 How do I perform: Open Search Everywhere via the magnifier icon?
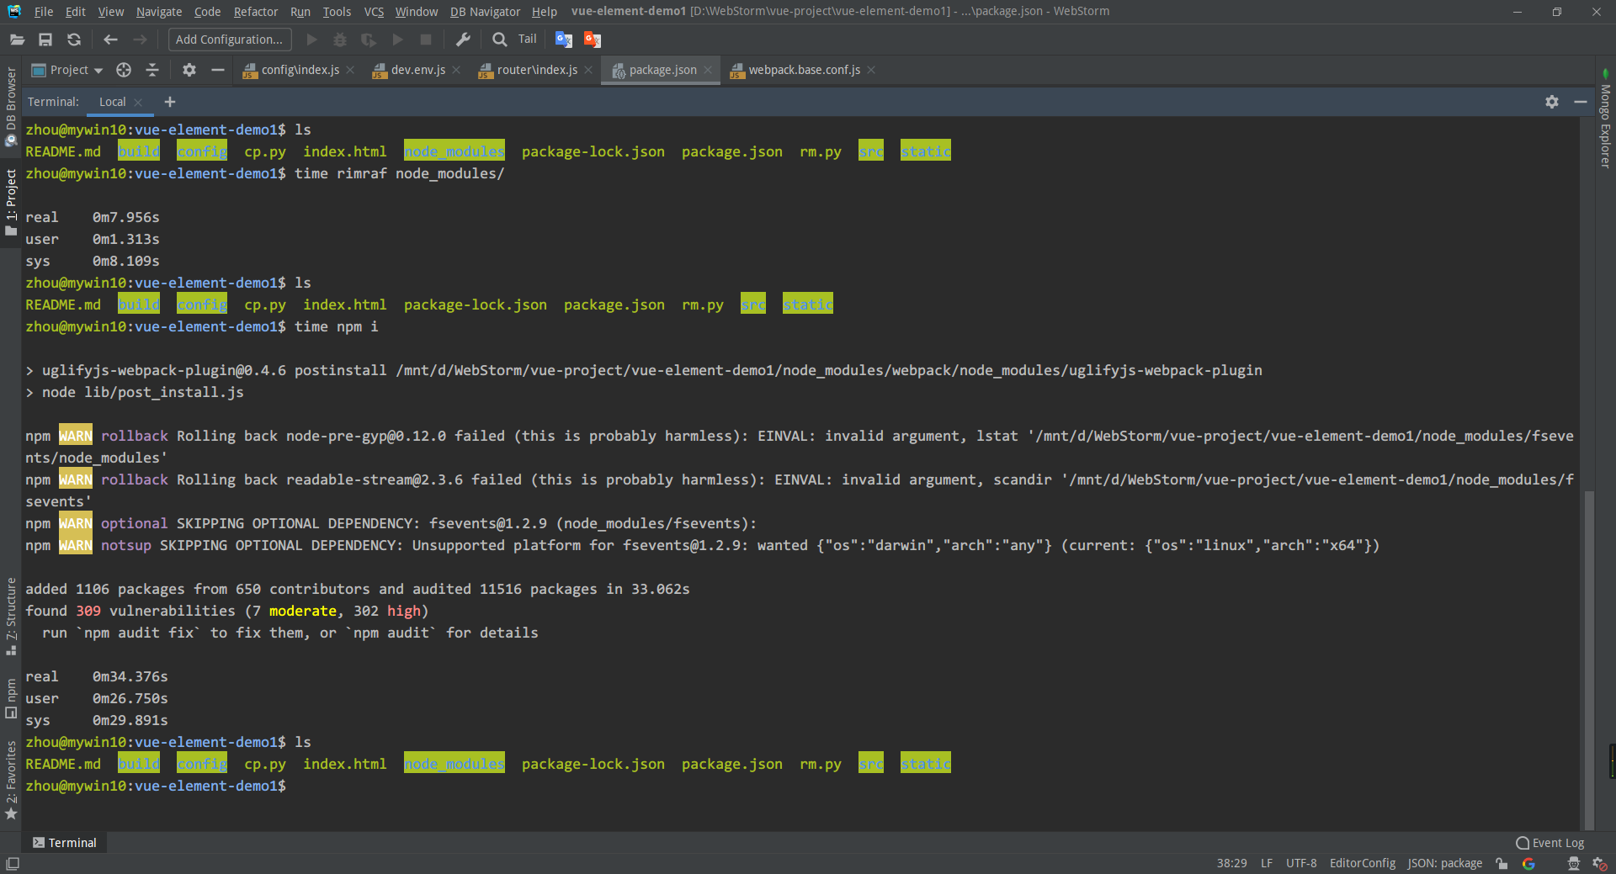[498, 39]
